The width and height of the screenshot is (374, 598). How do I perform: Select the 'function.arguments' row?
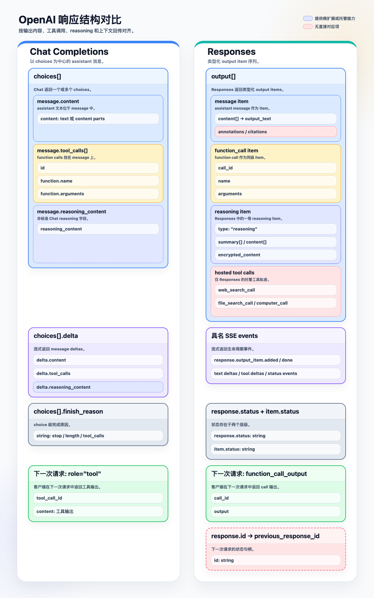point(98,194)
